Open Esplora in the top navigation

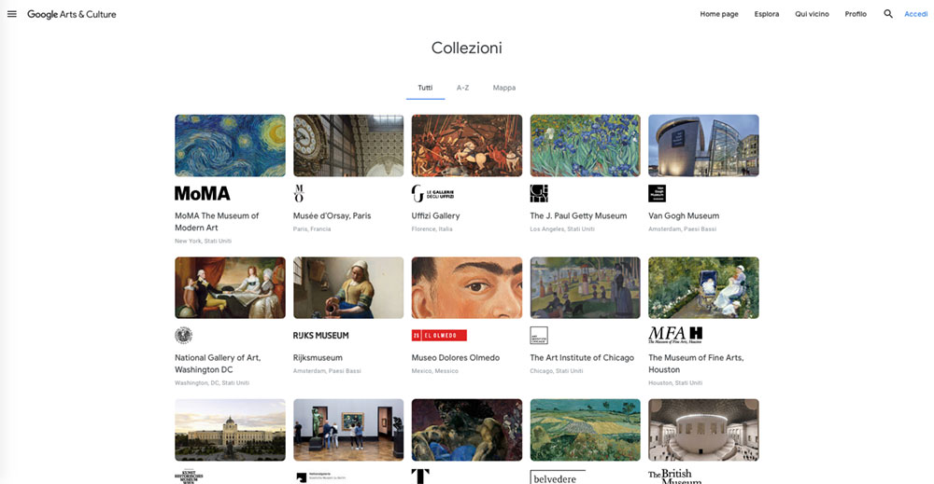767,14
